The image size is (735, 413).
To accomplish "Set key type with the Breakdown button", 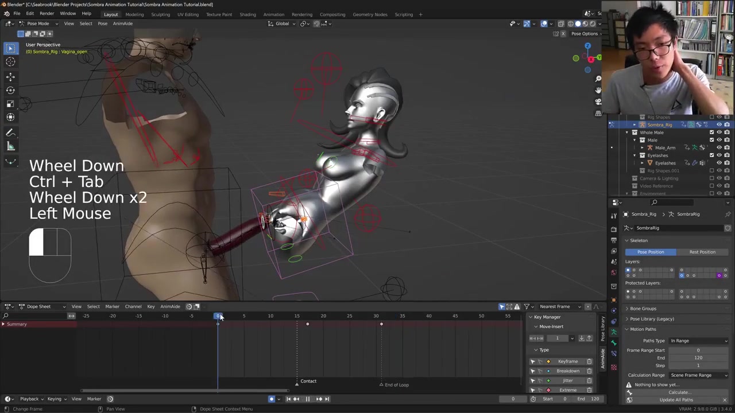I will pos(567,371).
